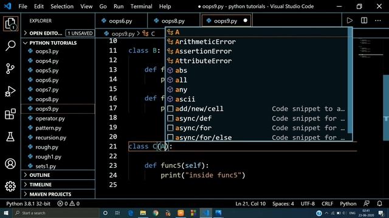This screenshot has height=218, width=389.
Task: Click the oops9.py breadcrumb item
Action: pyautogui.click(x=120, y=34)
